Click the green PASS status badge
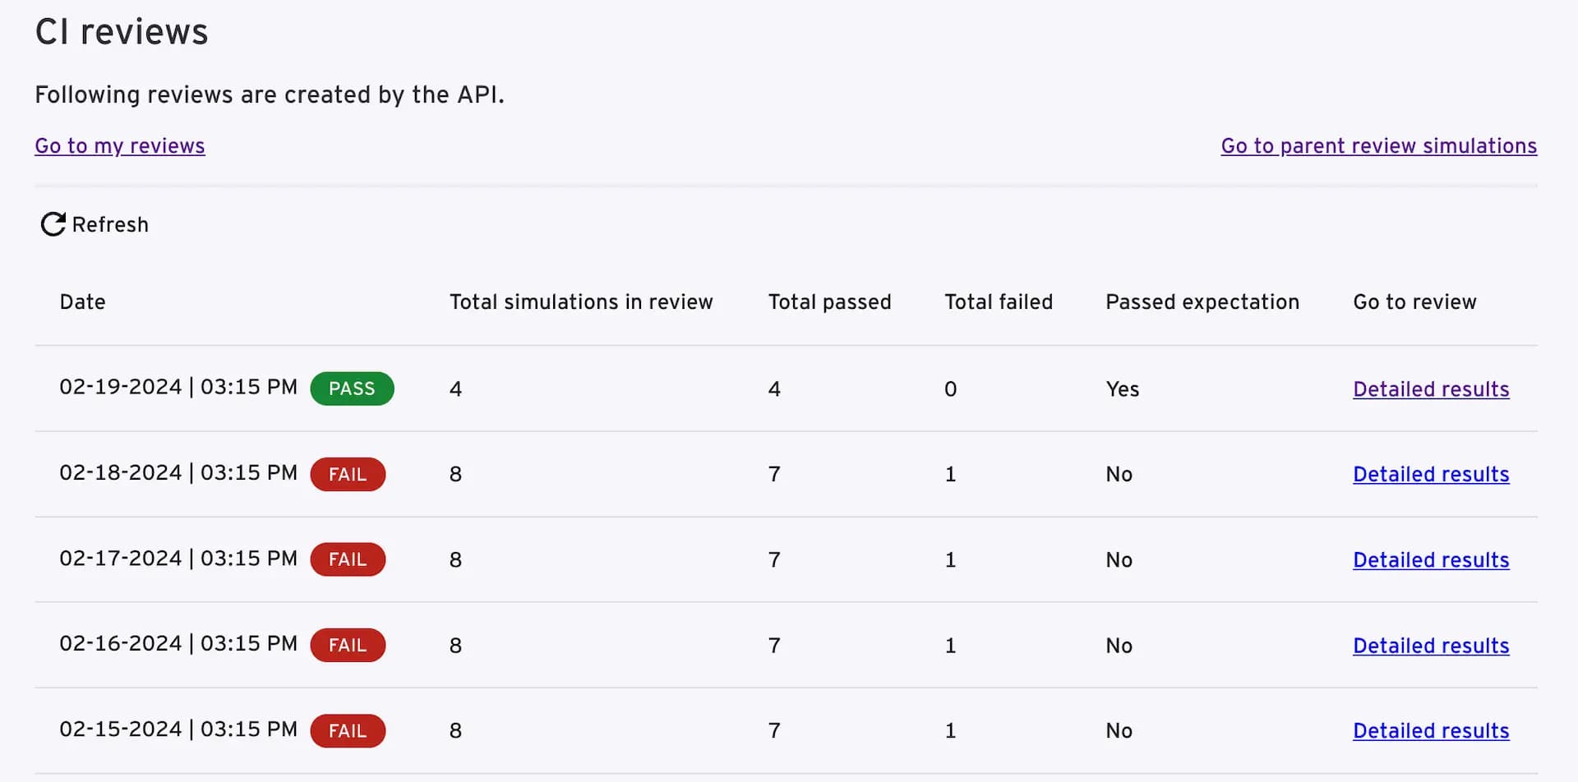Viewport: 1578px width, 782px height. tap(352, 389)
